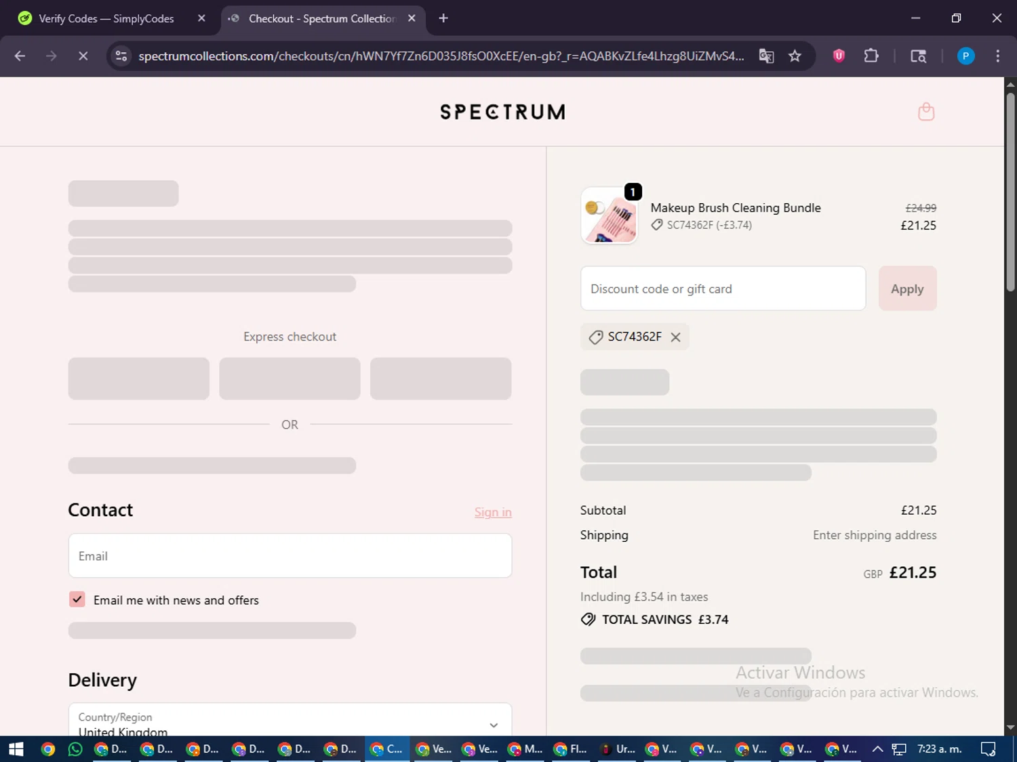
Task: Open a new browser tab
Action: click(443, 18)
